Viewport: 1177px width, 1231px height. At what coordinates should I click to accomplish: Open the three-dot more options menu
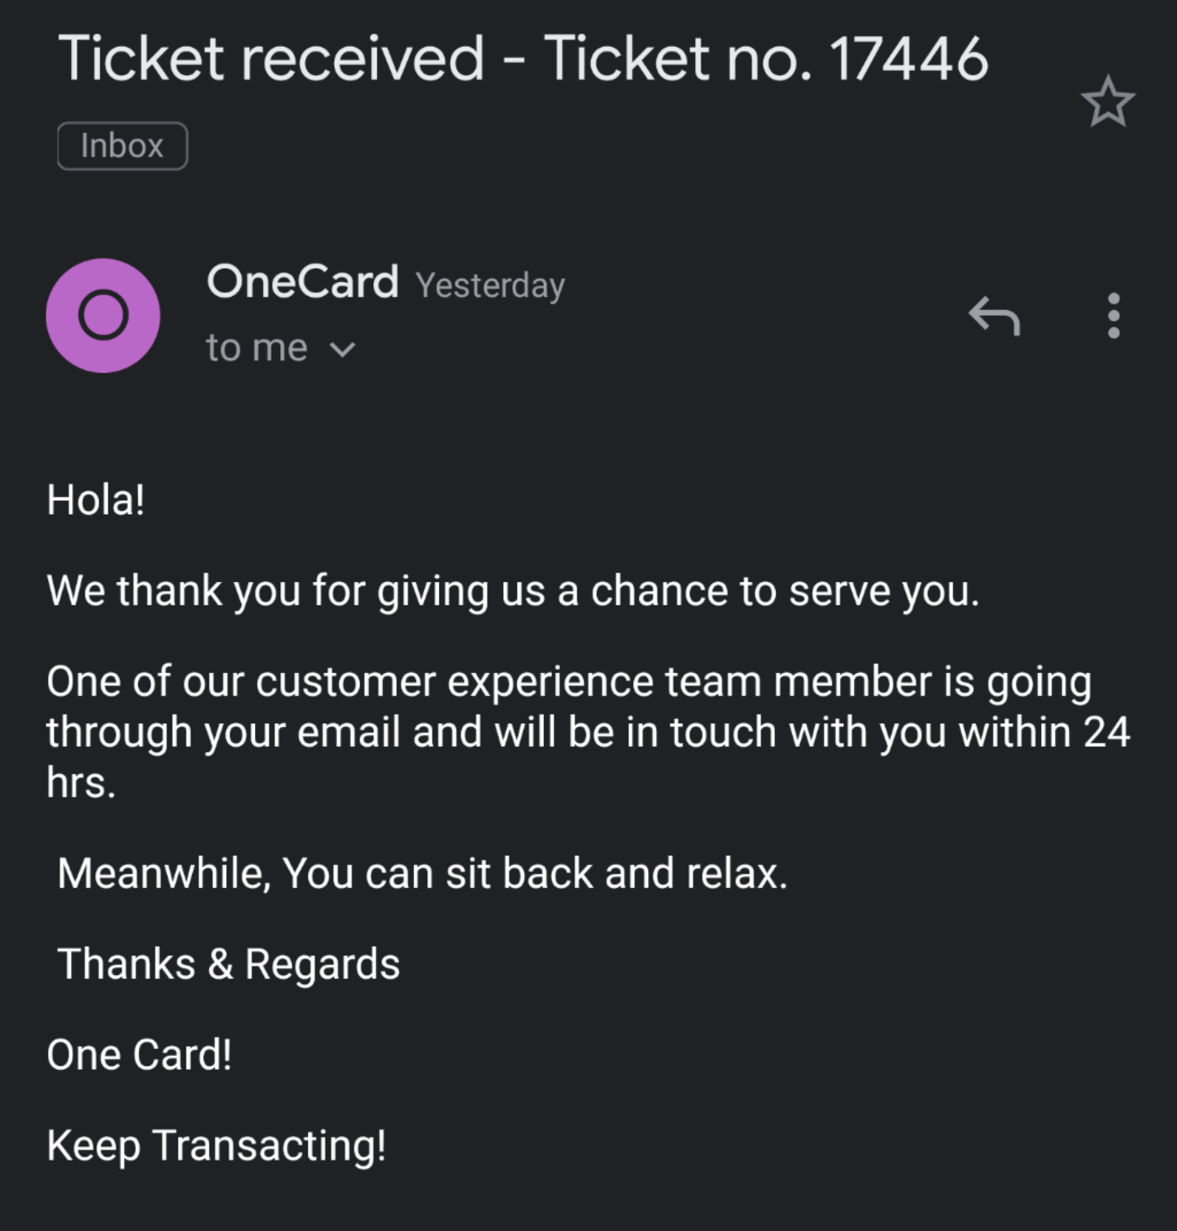1114,316
